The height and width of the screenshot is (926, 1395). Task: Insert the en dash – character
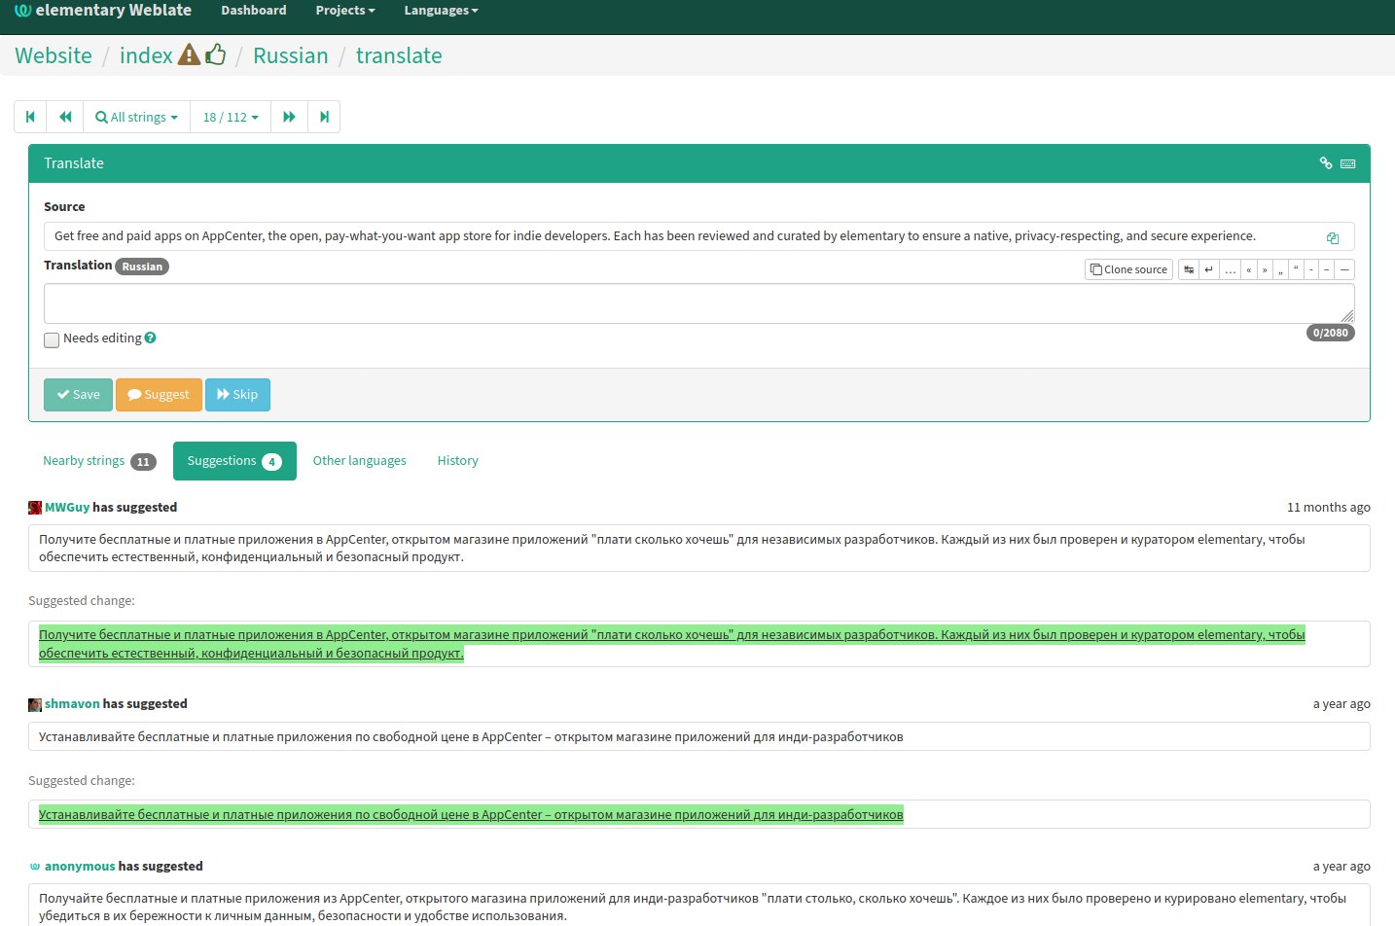click(1326, 269)
